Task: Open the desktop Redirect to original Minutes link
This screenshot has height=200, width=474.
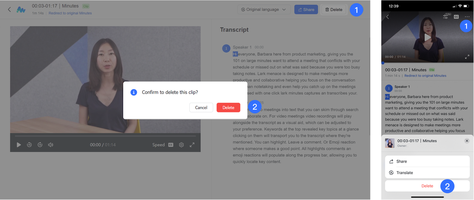Action: 70,13
